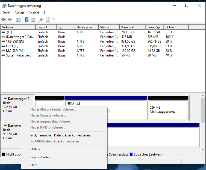Click the disk connect toolbar icon

41,20
